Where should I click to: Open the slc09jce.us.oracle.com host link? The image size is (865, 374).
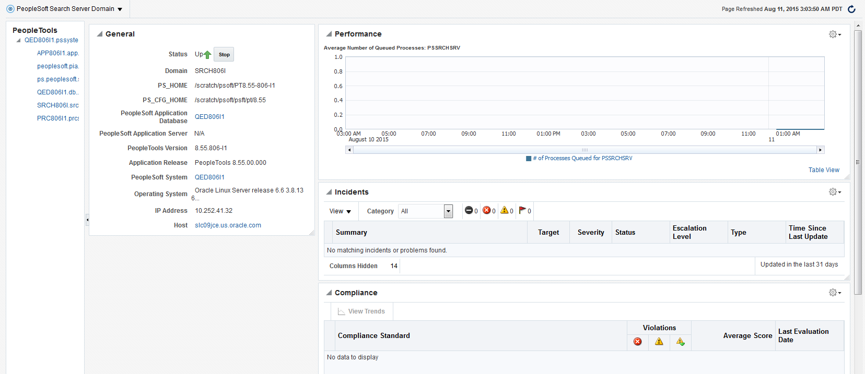pos(228,225)
